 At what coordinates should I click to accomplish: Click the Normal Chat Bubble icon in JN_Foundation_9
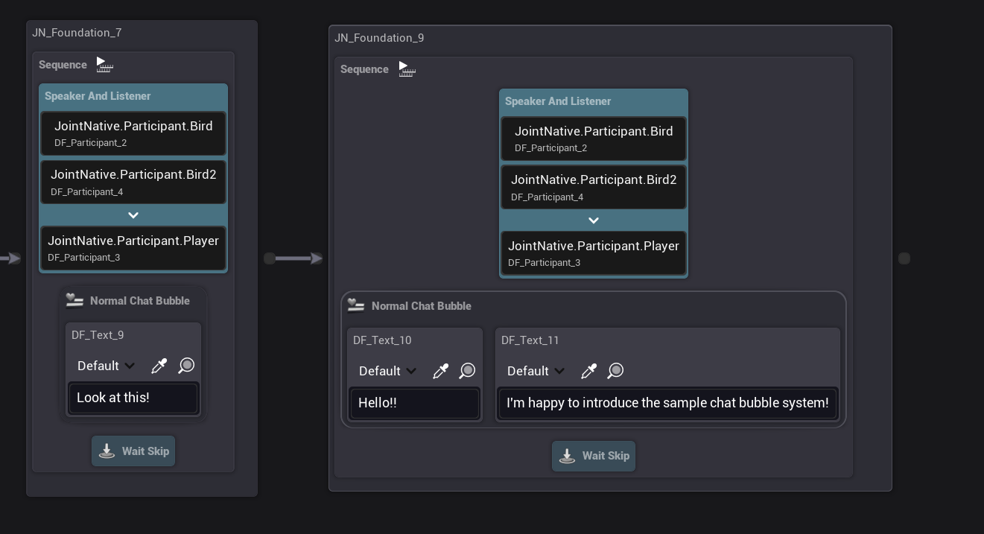click(356, 305)
